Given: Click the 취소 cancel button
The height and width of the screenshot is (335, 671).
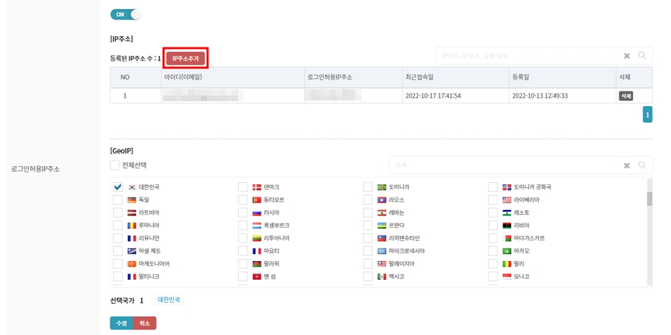Looking at the screenshot, I should point(145,323).
